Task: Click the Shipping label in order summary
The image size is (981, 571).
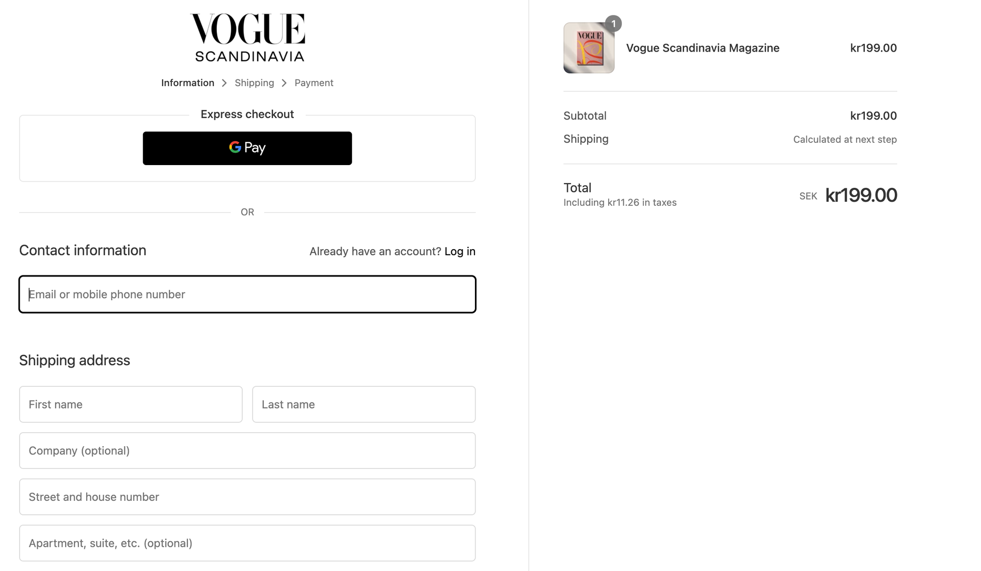Action: coord(586,139)
